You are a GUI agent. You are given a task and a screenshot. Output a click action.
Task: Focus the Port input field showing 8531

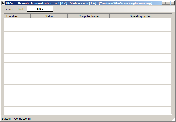tap(40, 9)
